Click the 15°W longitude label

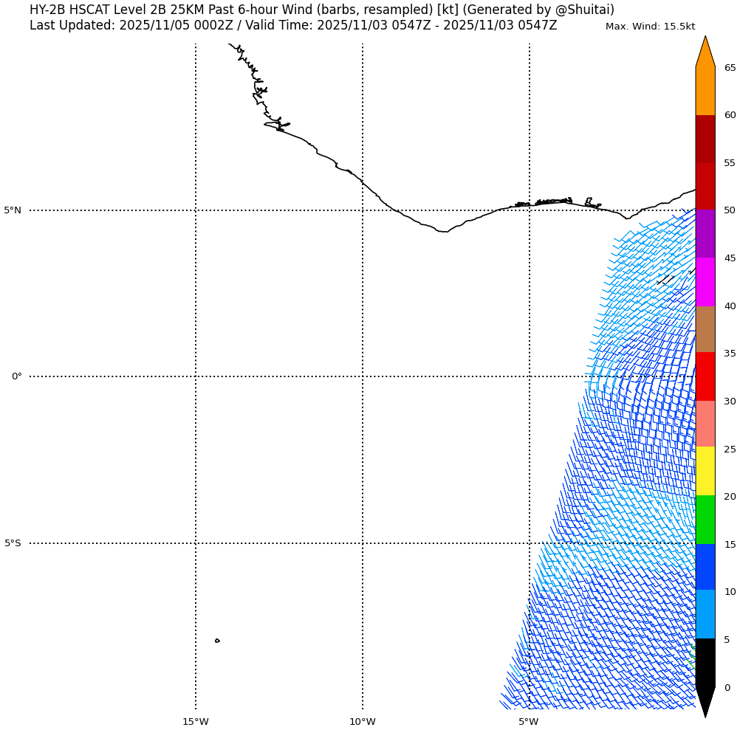pyautogui.click(x=196, y=721)
